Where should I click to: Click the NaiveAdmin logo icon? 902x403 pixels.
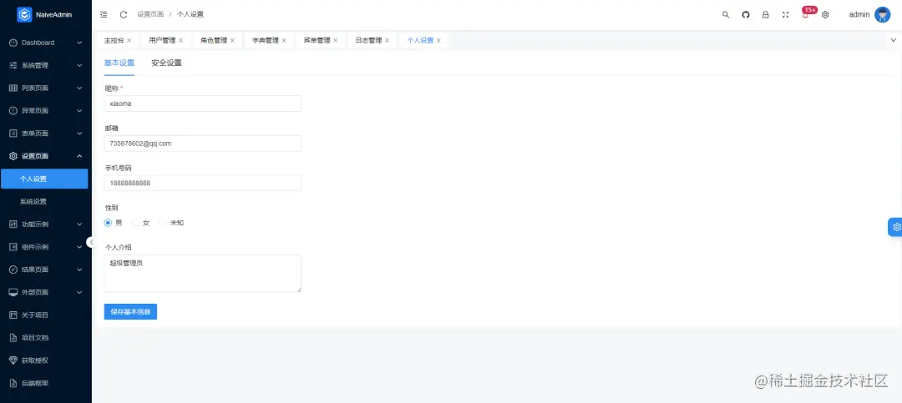tap(24, 15)
